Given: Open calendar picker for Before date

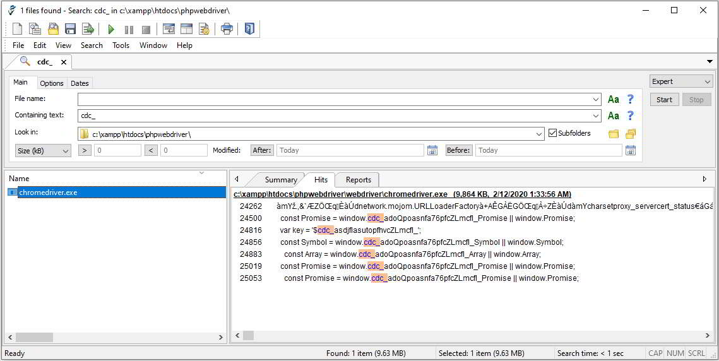Looking at the screenshot, I should 631,150.
